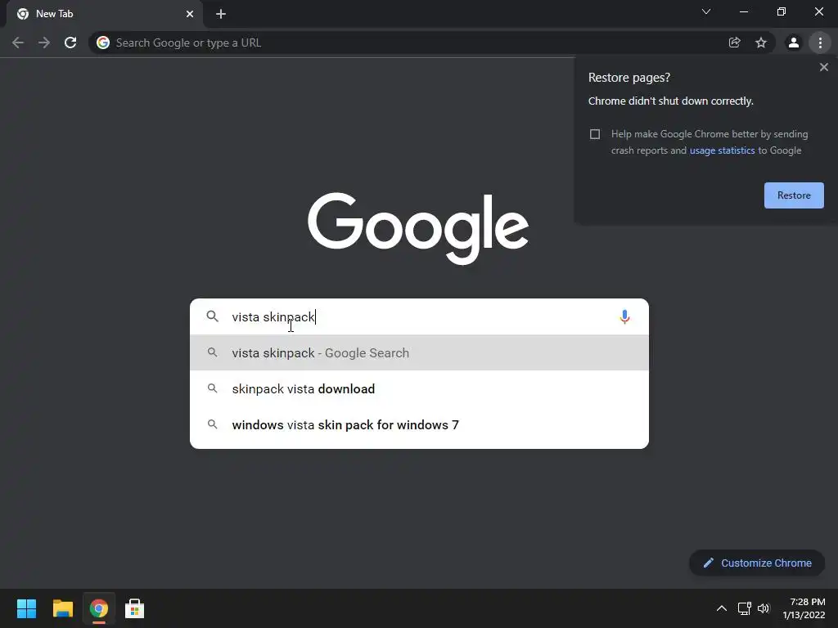Image resolution: width=838 pixels, height=628 pixels.
Task: Open a new tab with plus button
Action: click(221, 14)
